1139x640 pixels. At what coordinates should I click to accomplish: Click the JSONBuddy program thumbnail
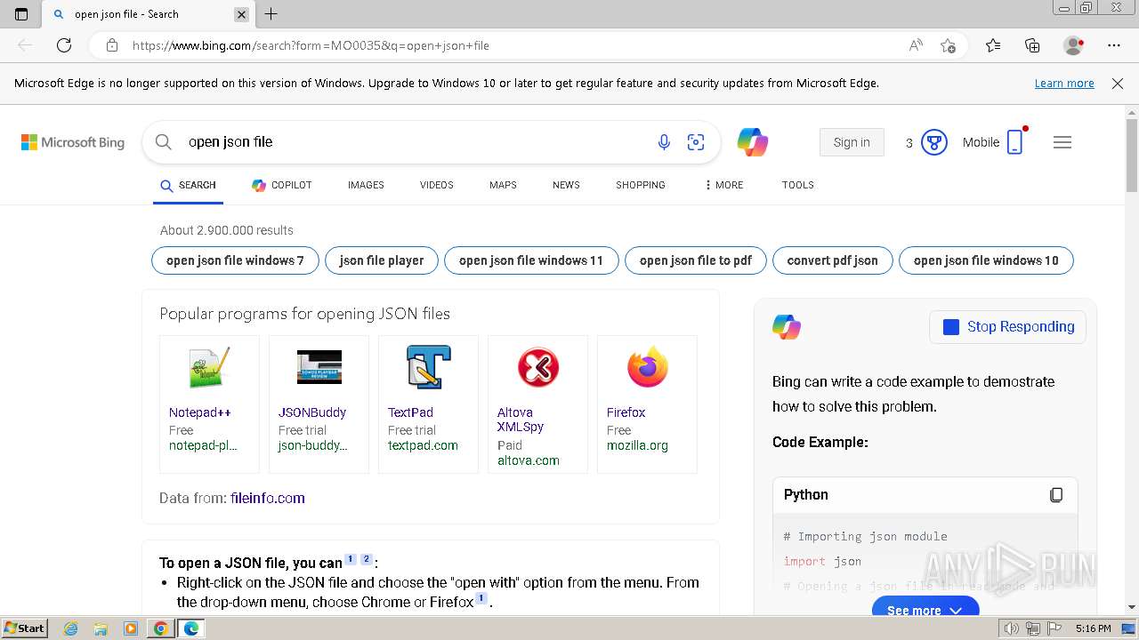[319, 367]
